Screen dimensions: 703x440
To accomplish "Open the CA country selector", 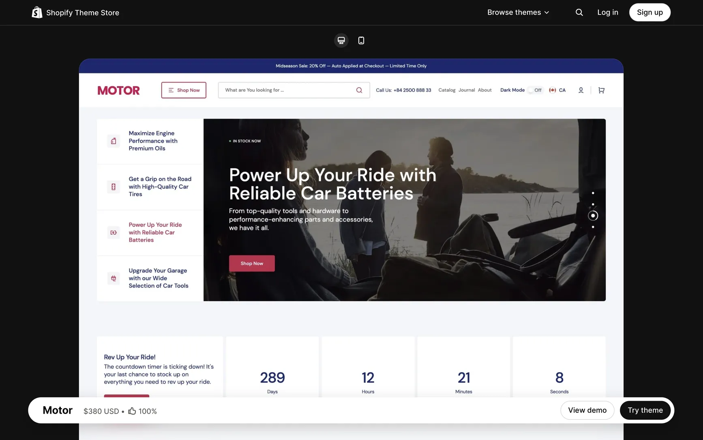I will pos(557,90).
